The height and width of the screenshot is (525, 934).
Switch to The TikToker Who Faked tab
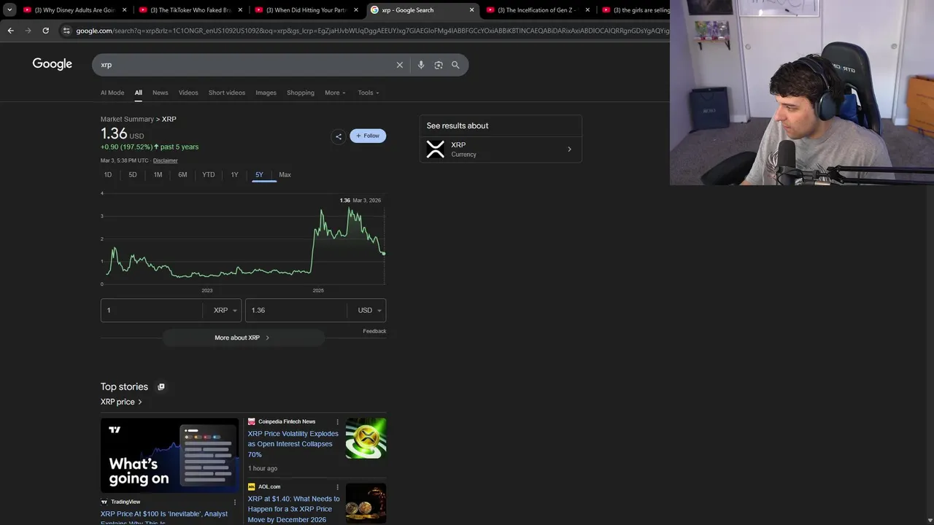click(x=190, y=10)
